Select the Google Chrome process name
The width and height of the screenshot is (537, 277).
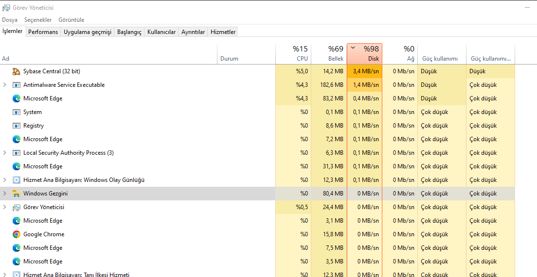click(x=44, y=234)
